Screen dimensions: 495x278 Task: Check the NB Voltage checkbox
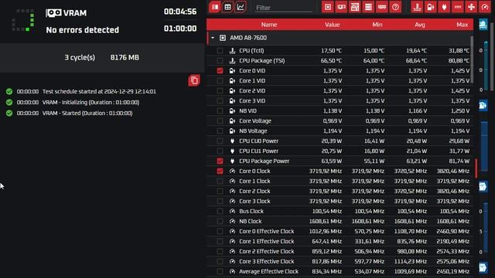tap(220, 131)
